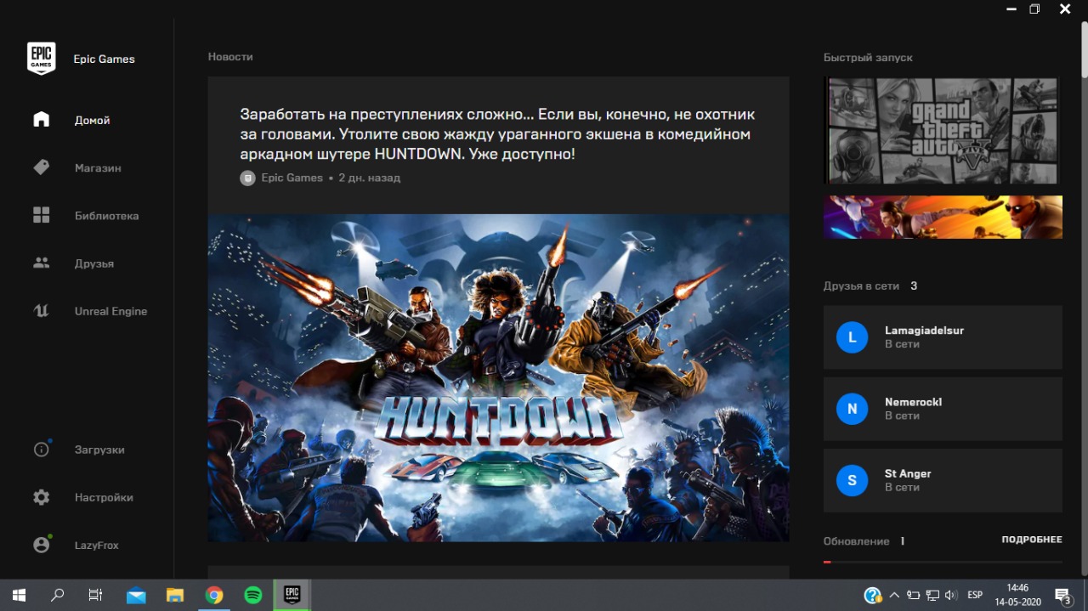1088x611 pixels.
Task: Click the 'Обновление' label text
Action: click(x=856, y=541)
